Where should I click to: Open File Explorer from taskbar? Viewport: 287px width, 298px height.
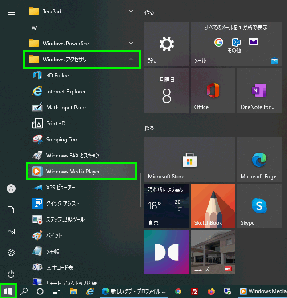pos(74,291)
